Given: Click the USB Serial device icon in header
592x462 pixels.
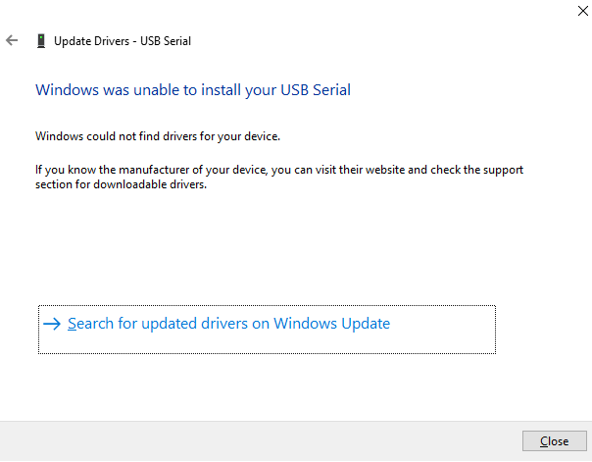Looking at the screenshot, I should 41,41.
